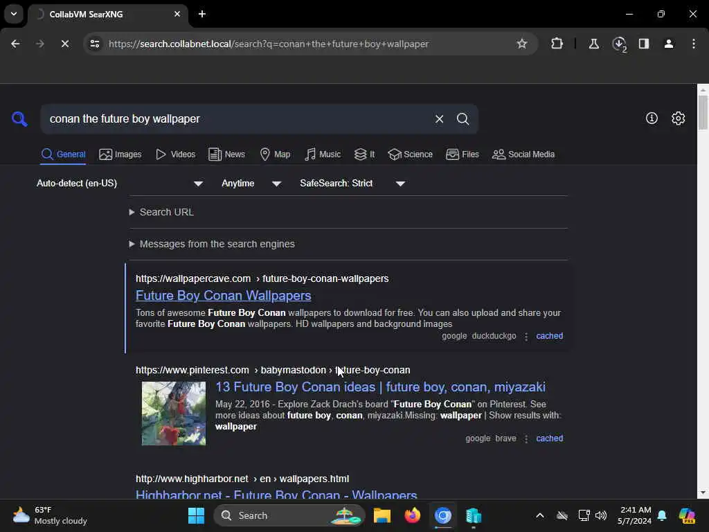Screen dimensions: 709x532
Task: Open the Chrome Labs flask icon
Action: (593, 44)
